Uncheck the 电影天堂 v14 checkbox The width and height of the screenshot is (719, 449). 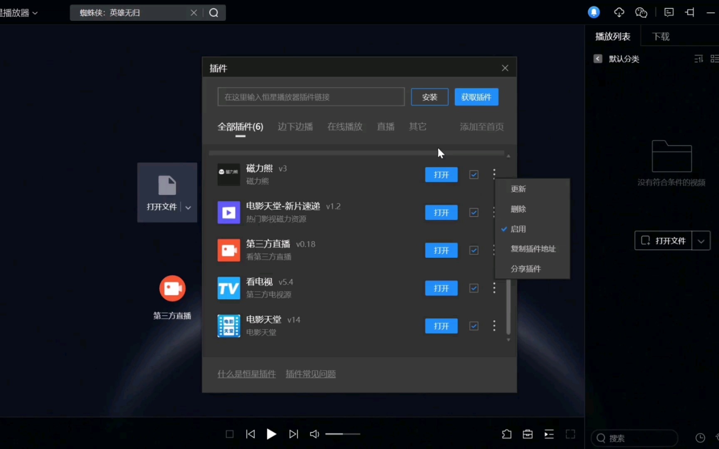474,326
